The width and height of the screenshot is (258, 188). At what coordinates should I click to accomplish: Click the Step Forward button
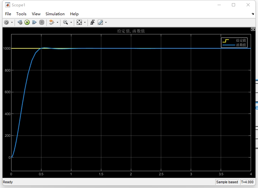tap(34, 22)
